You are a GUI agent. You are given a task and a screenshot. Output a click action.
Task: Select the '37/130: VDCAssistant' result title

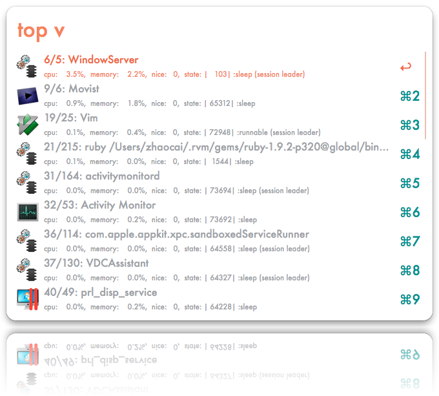pyautogui.click(x=96, y=264)
